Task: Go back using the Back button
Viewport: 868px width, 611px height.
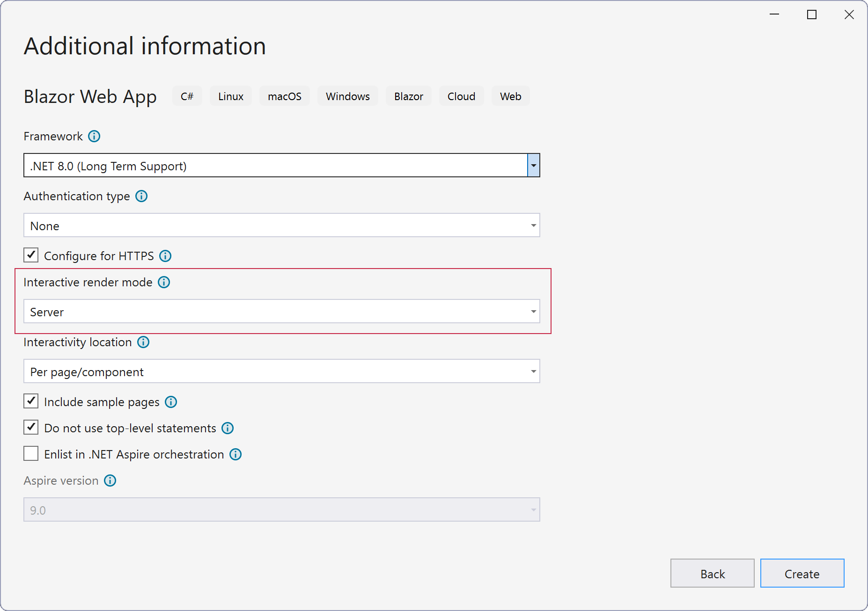Action: (712, 574)
